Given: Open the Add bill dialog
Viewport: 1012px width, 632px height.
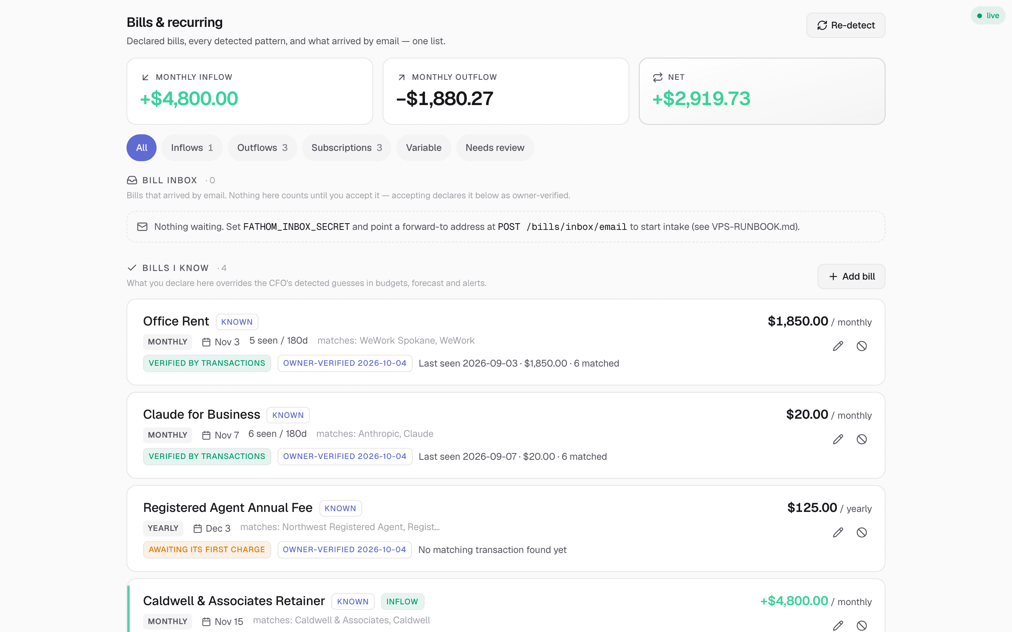Looking at the screenshot, I should [x=852, y=276].
